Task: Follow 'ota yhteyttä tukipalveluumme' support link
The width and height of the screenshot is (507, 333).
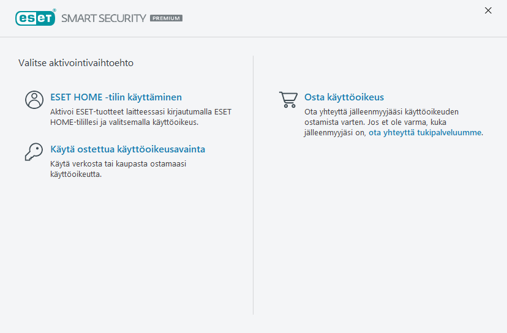Action: (x=425, y=132)
